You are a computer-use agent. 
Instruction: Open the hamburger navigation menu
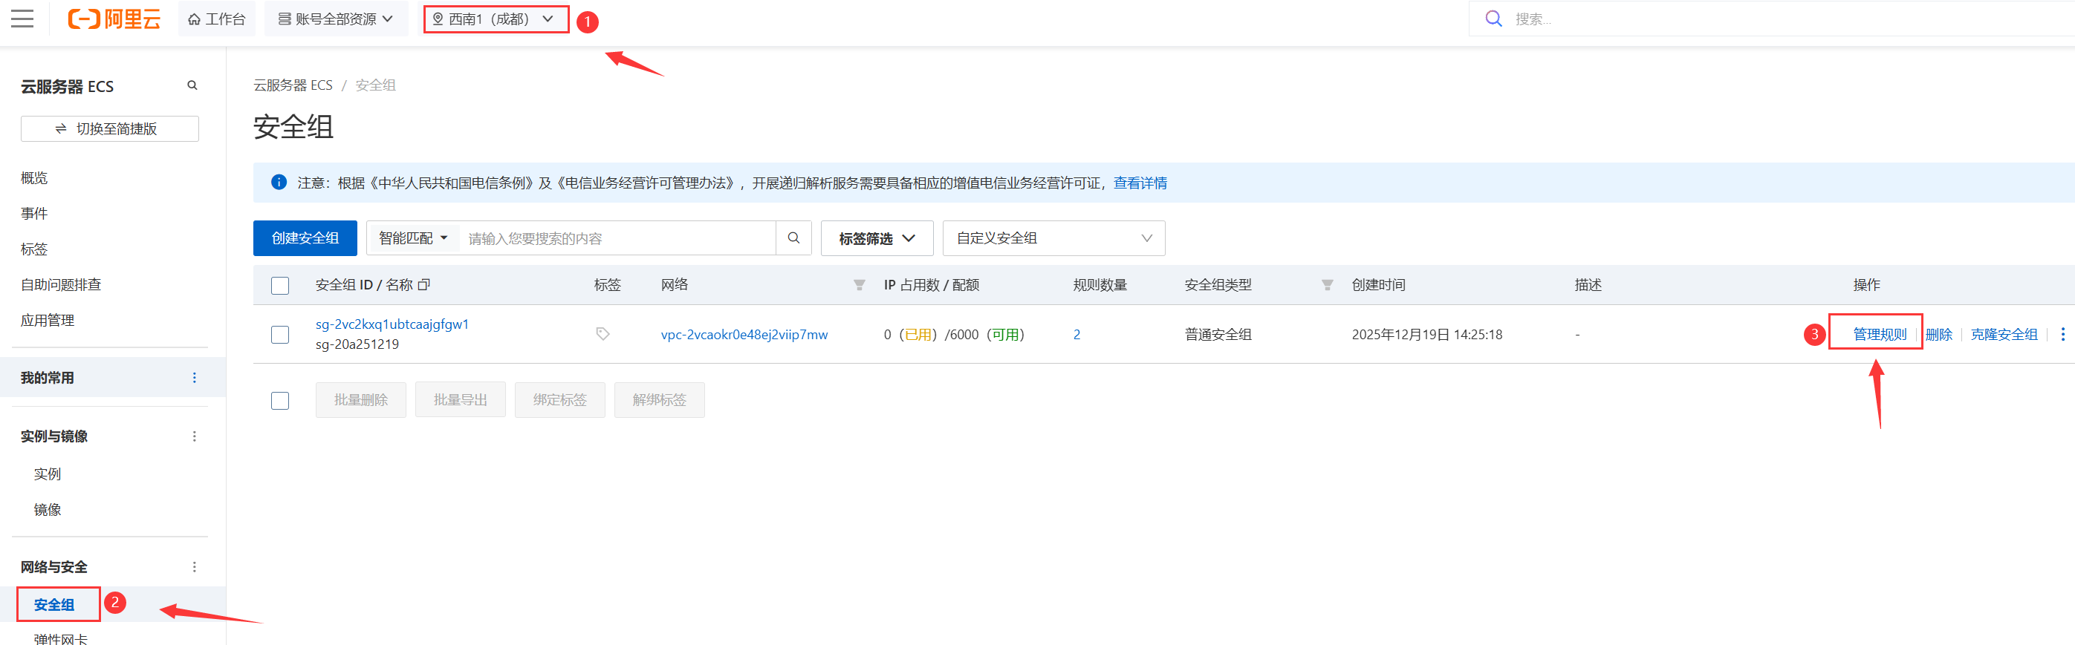[x=22, y=19]
